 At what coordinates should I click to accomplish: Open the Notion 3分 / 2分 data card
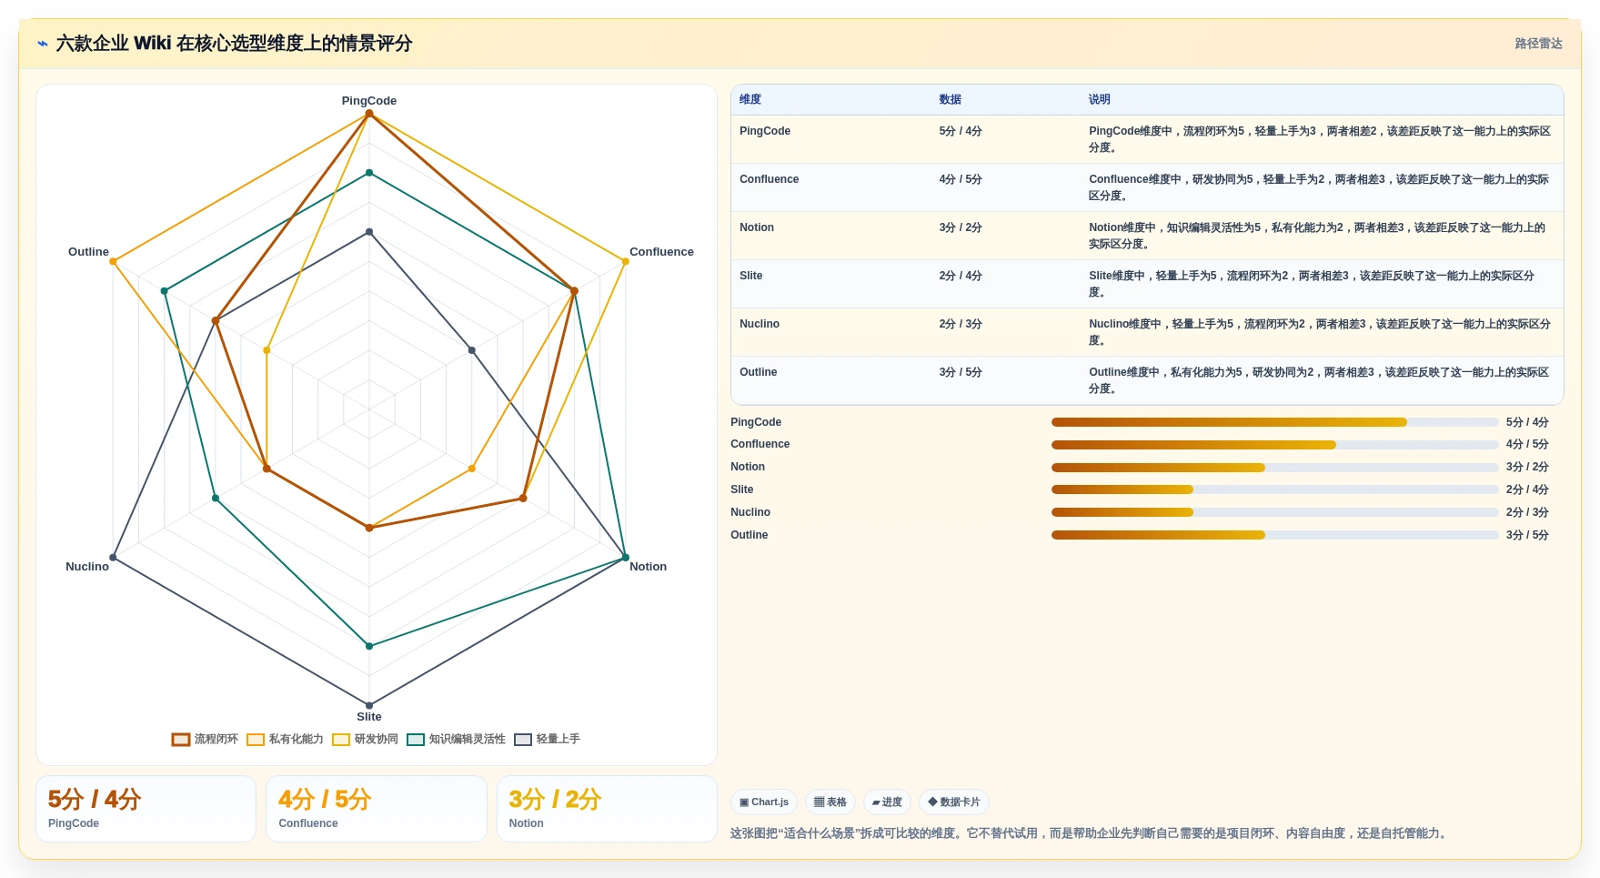(x=607, y=809)
